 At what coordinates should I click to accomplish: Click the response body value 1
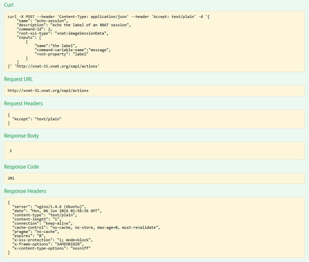click(11, 150)
